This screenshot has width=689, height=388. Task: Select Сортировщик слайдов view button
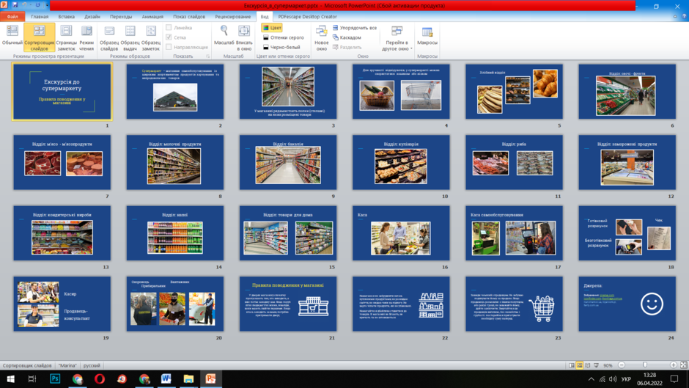click(39, 37)
